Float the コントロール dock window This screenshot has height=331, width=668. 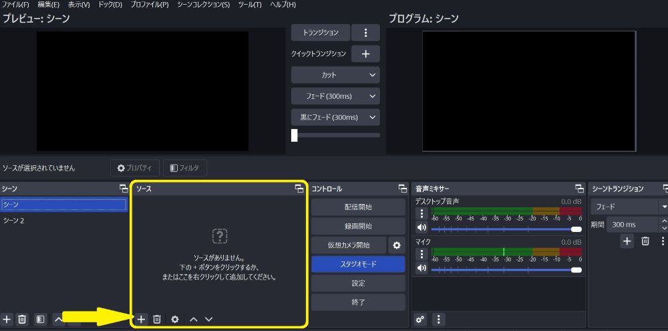pos(403,189)
